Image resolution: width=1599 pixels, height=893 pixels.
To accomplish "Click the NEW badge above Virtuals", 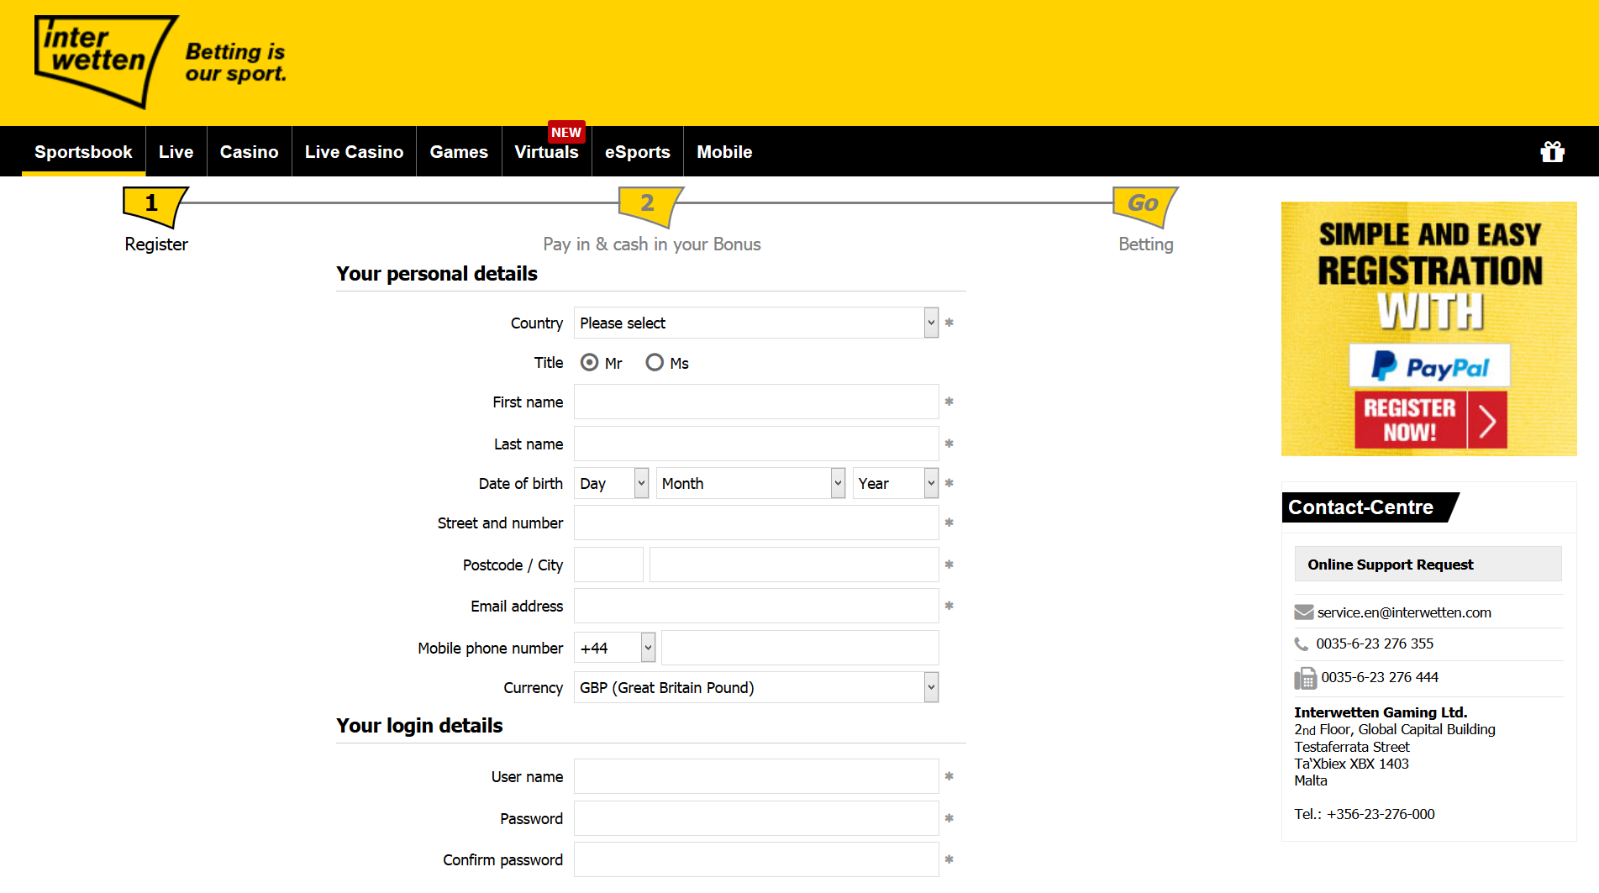I will (x=566, y=133).
